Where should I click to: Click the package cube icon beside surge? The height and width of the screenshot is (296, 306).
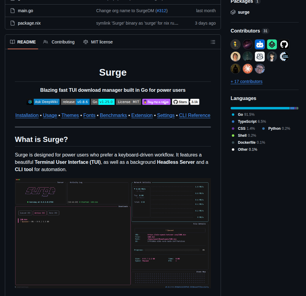(233, 12)
